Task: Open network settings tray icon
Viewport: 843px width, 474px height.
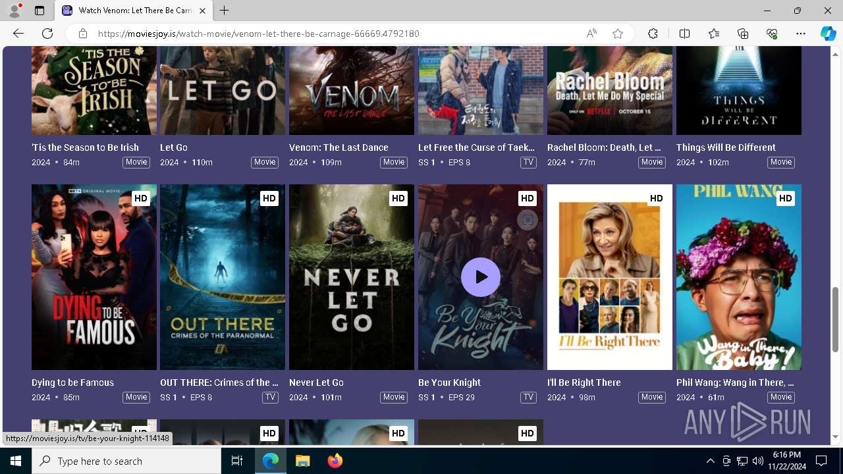Action: point(742,461)
